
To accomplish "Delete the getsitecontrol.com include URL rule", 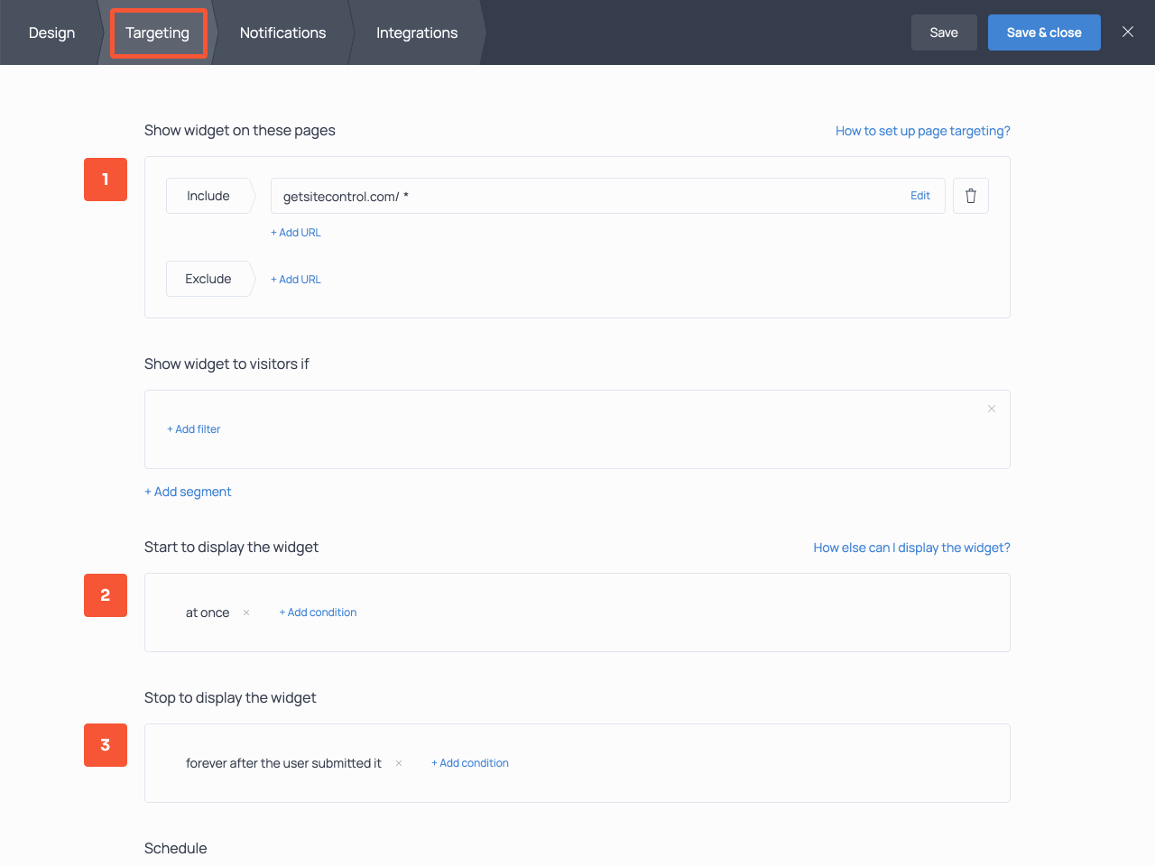I will coord(970,196).
